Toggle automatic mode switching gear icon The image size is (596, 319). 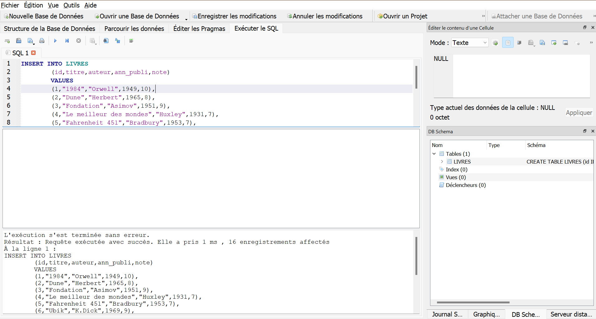pos(495,43)
